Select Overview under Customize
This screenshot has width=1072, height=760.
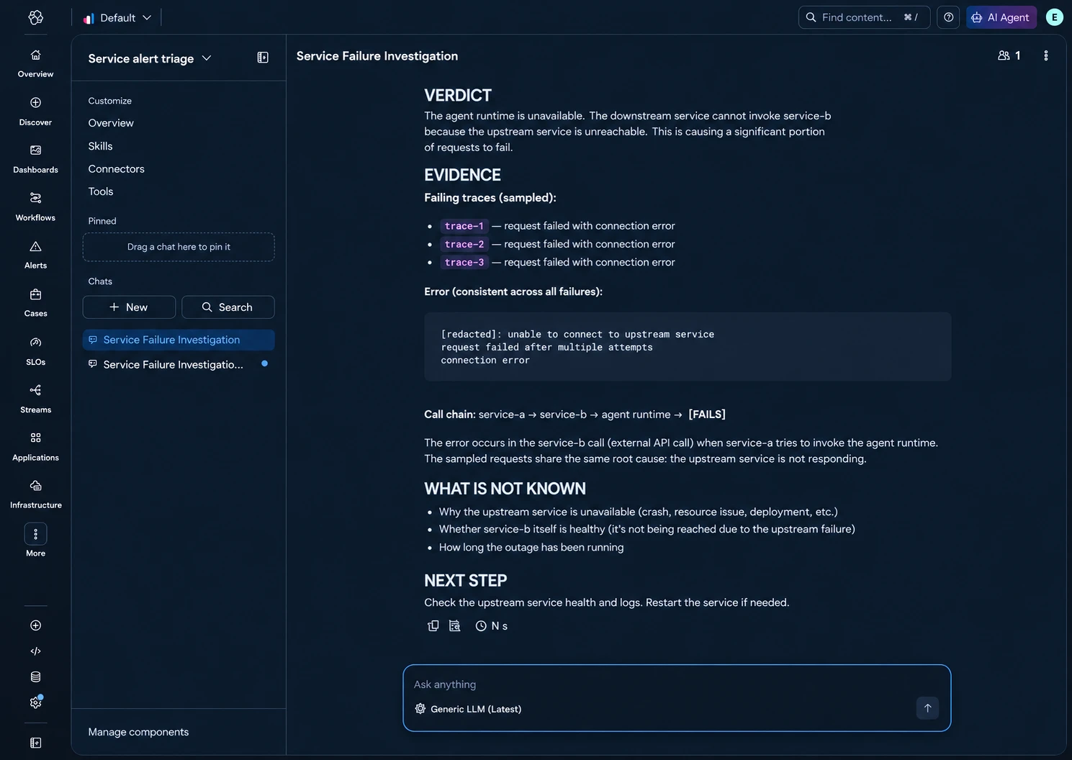pyautogui.click(x=111, y=123)
